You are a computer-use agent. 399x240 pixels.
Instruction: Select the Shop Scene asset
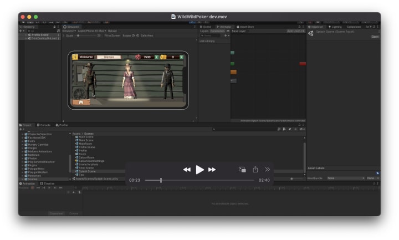tap(86, 168)
